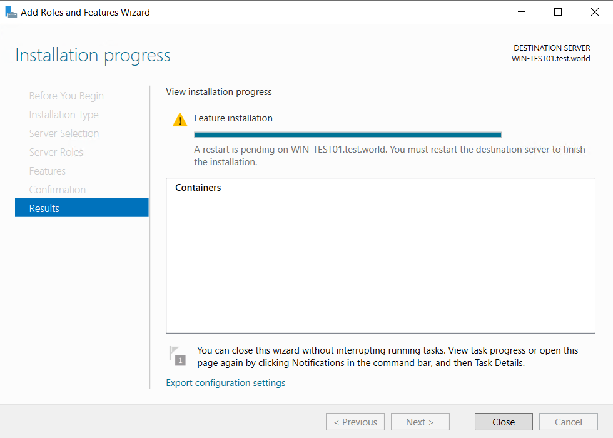Click the feature installation progress bar

coord(348,135)
